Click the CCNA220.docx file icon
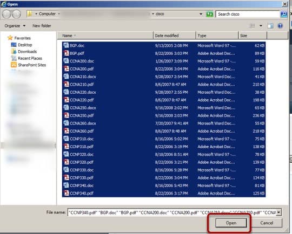This screenshot has width=292, height=234. point(66,92)
